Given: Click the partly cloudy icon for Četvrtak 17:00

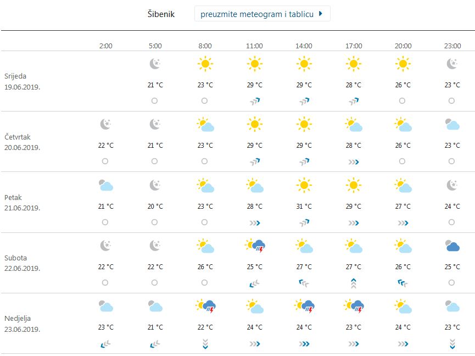Looking at the screenshot, I should (353, 124).
